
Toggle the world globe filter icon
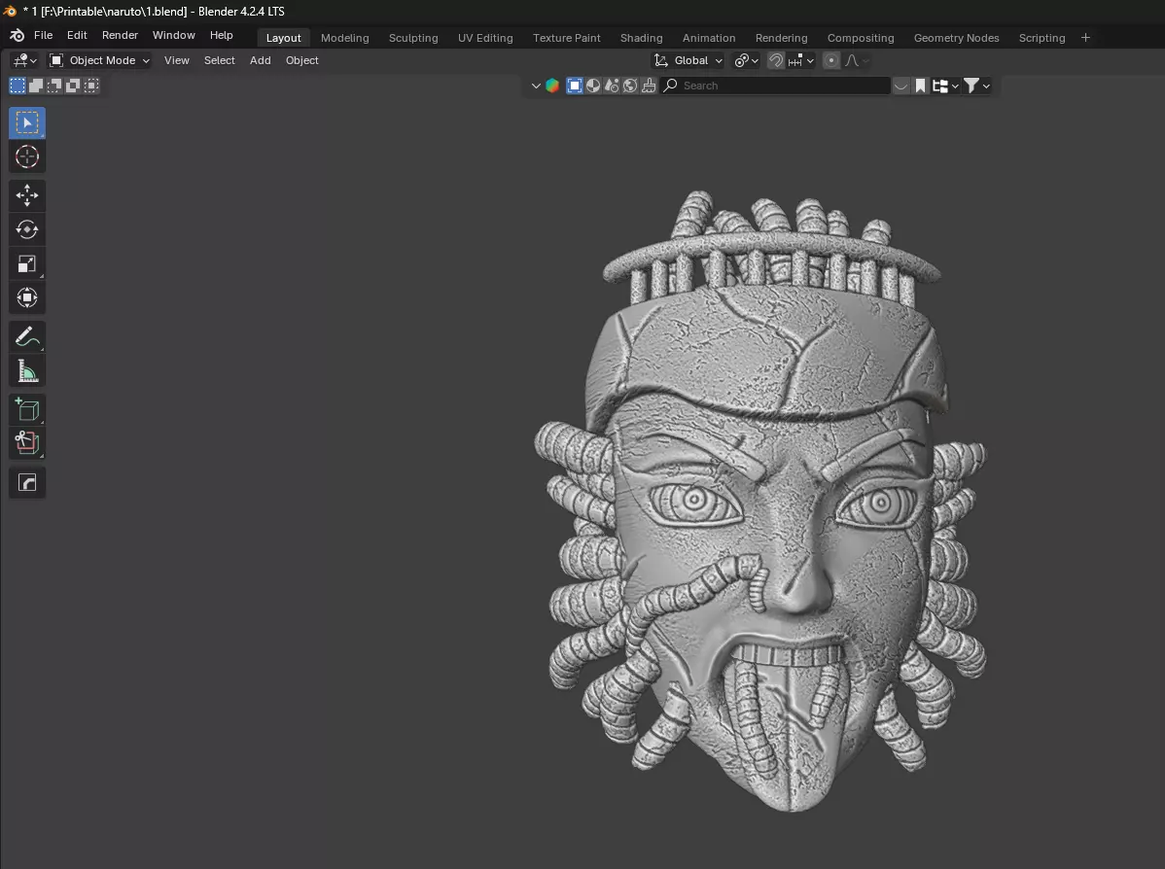pyautogui.click(x=630, y=87)
